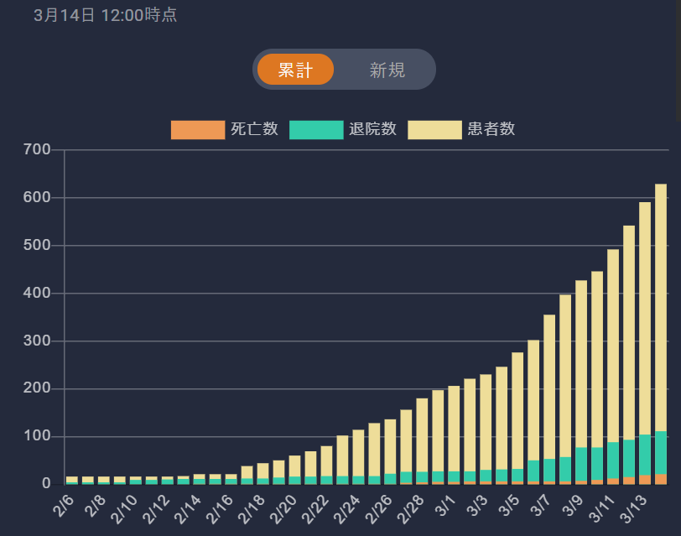681x536 pixels.
Task: Select the bar for 2/20
Action: tap(294, 470)
